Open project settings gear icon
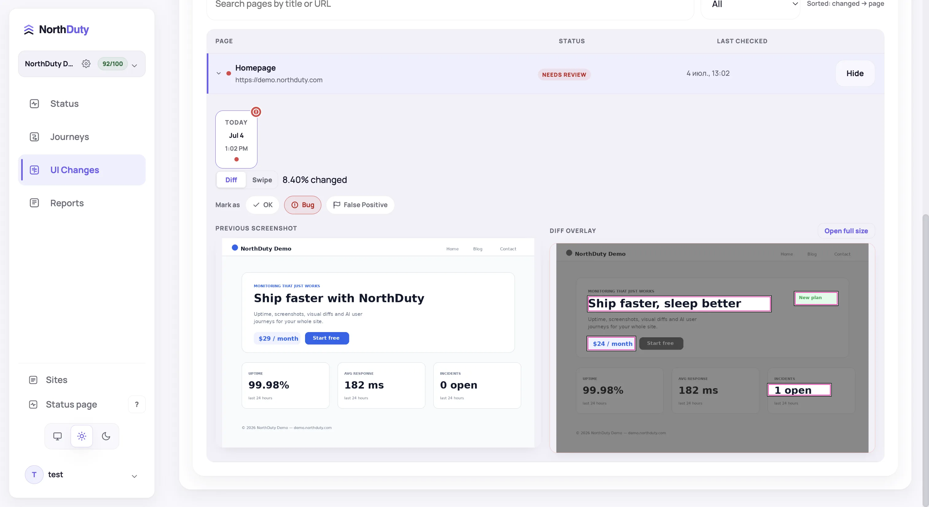The width and height of the screenshot is (929, 507). [x=86, y=64]
